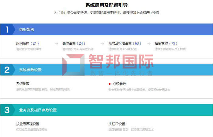Click the arrow between 账号及权限设置 and 档案管理
The height and width of the screenshot is (137, 213).
click(x=149, y=43)
